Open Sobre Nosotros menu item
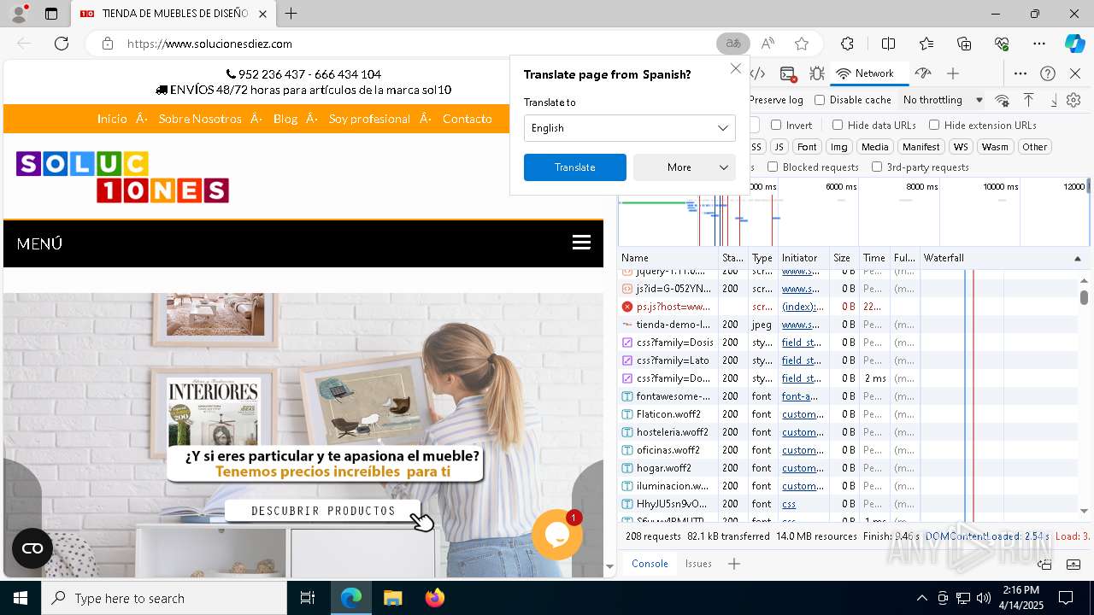1094x615 pixels. click(200, 119)
